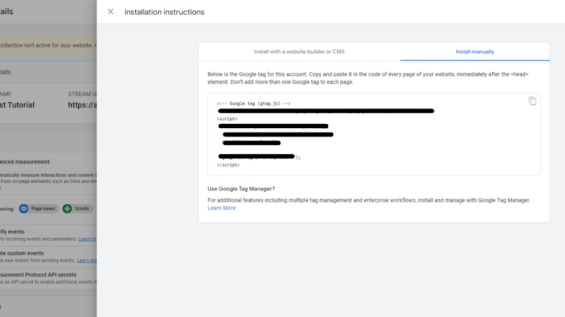Open the Learn More link for Tag Manager

[x=221, y=208]
